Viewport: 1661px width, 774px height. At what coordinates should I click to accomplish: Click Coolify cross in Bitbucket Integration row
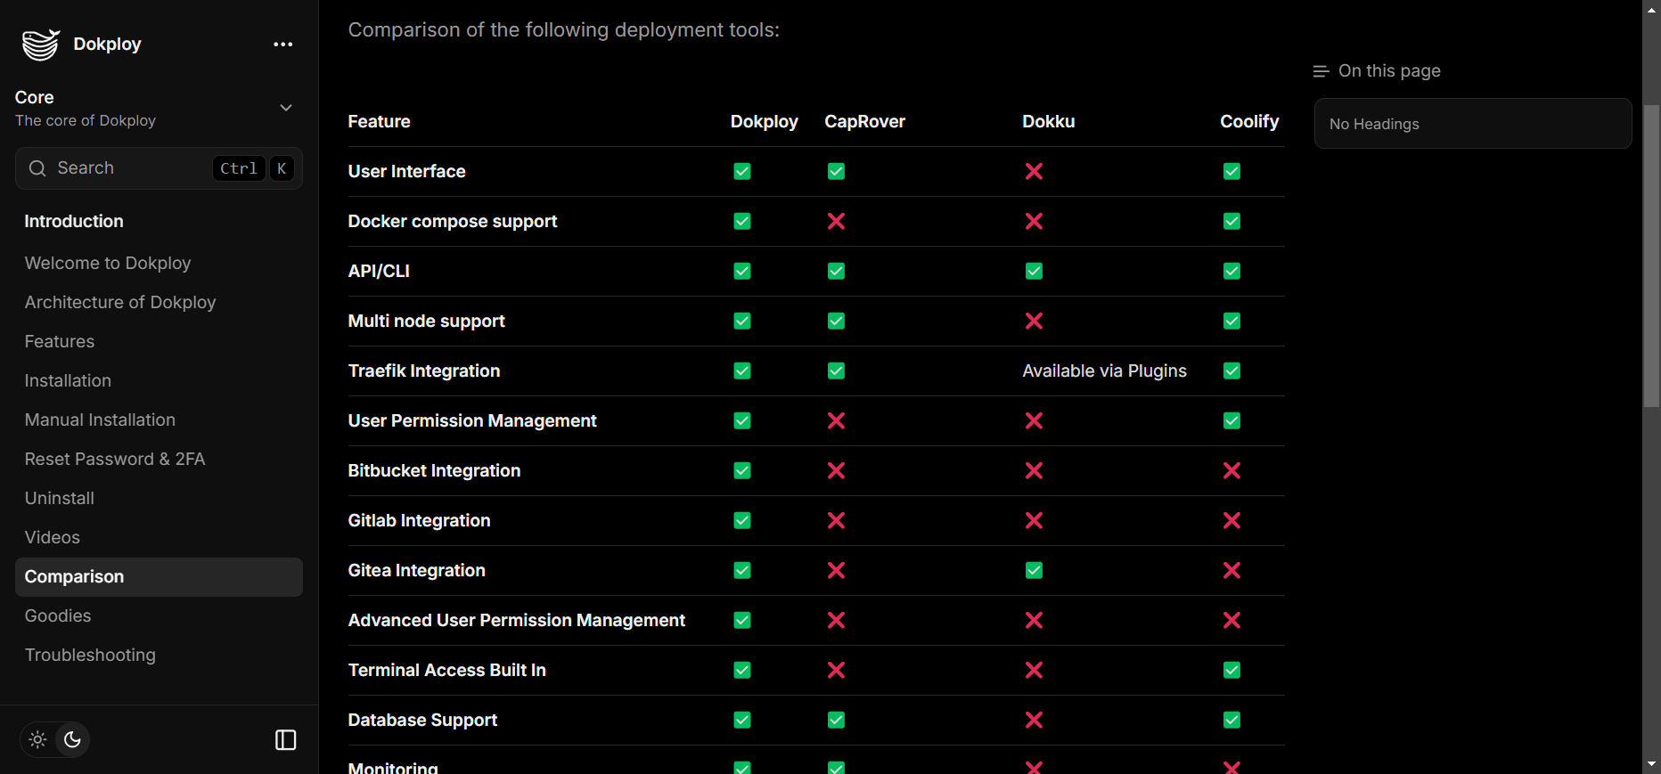(1231, 470)
